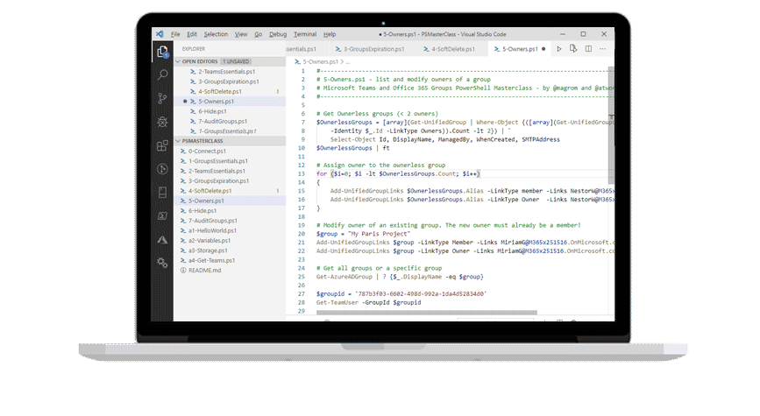760x416 pixels.
Task: Click the $groupid variable on line 27
Action: [x=330, y=294]
